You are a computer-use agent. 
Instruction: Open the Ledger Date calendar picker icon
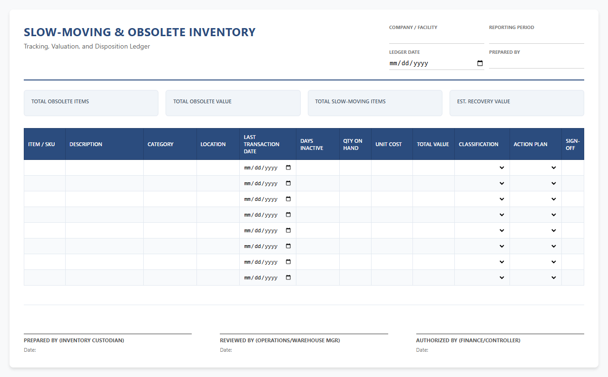point(480,63)
